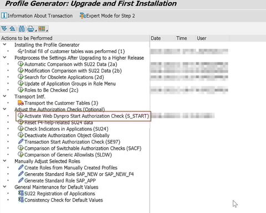Image resolution: width=266 pixels, height=213 pixels.
Task: Click the printer icon in toolbar
Action: [x=31, y=29]
